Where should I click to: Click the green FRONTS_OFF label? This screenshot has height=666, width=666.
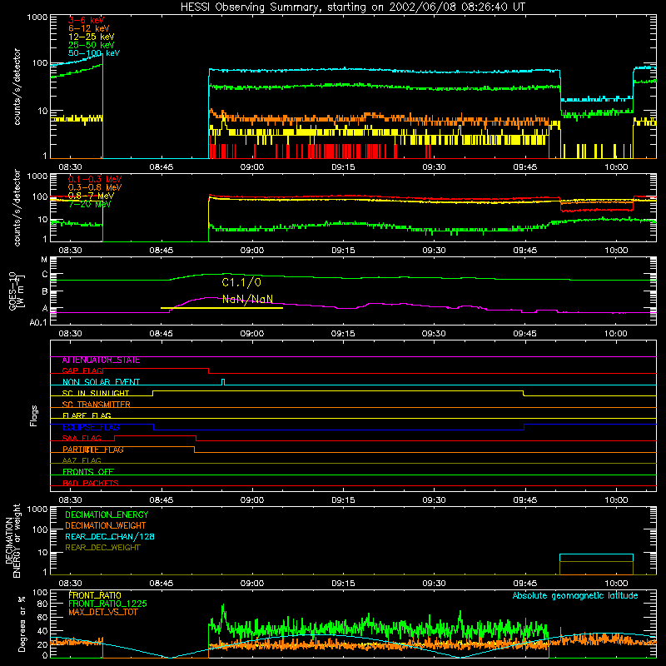(x=88, y=472)
